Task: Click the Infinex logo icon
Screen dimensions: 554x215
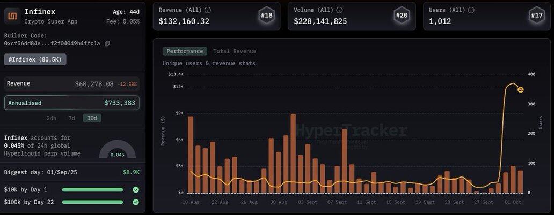Action: (x=12, y=16)
